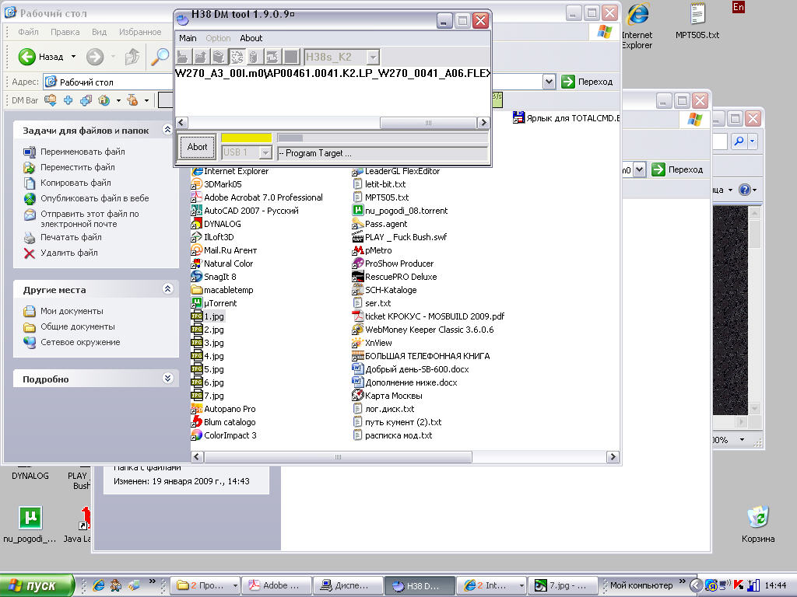Click Удалить файл link
Screen dimensions: 797x597
tap(69, 253)
